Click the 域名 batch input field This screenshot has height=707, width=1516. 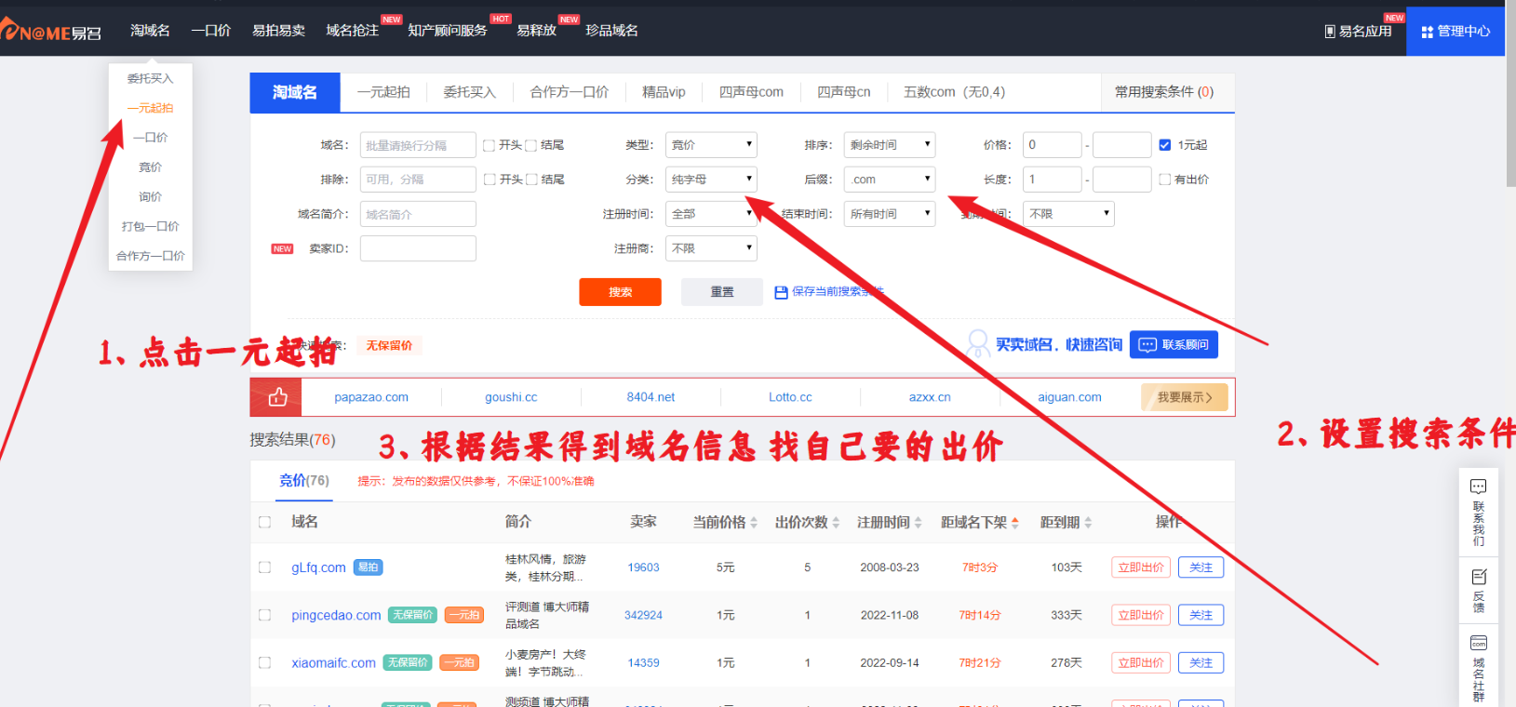[418, 145]
